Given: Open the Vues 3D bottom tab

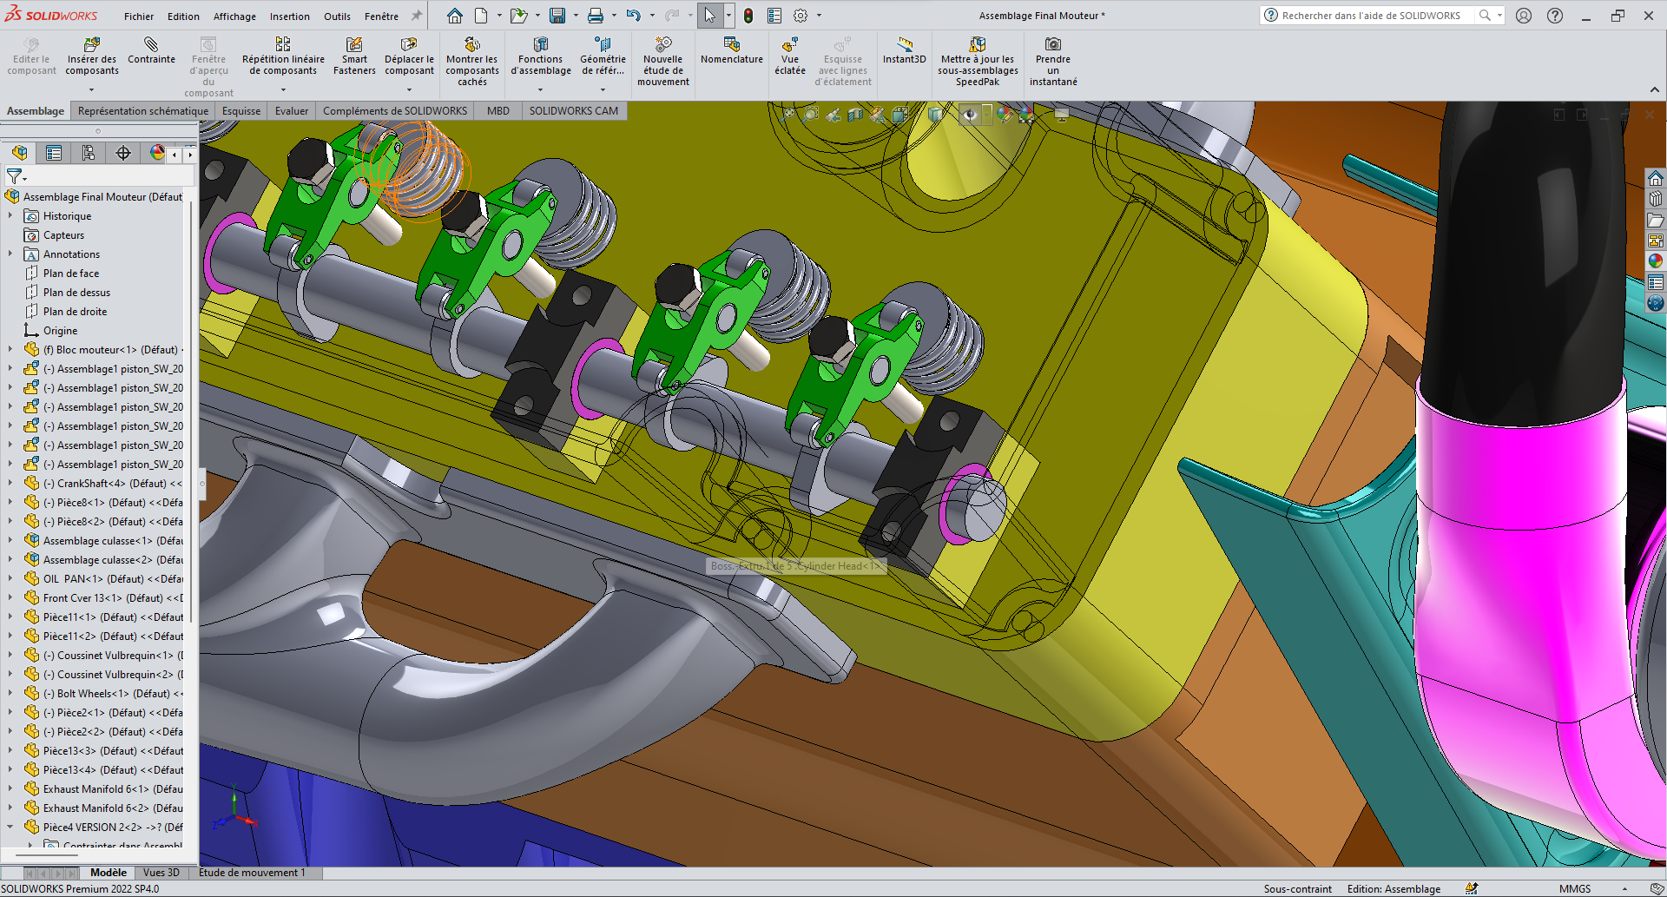Looking at the screenshot, I should click(x=161, y=873).
